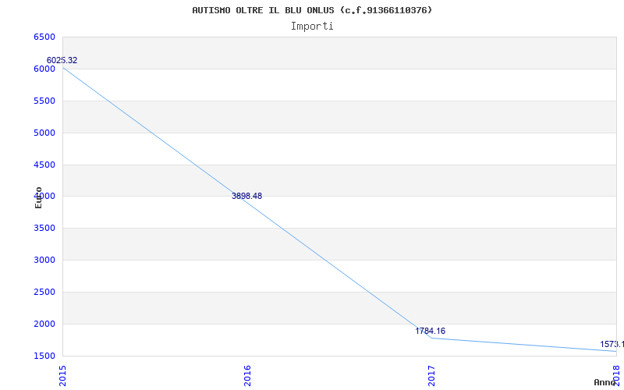This screenshot has height=390, width=624.
Task: Click the 2000 y-axis tick label
Action: 44,324
